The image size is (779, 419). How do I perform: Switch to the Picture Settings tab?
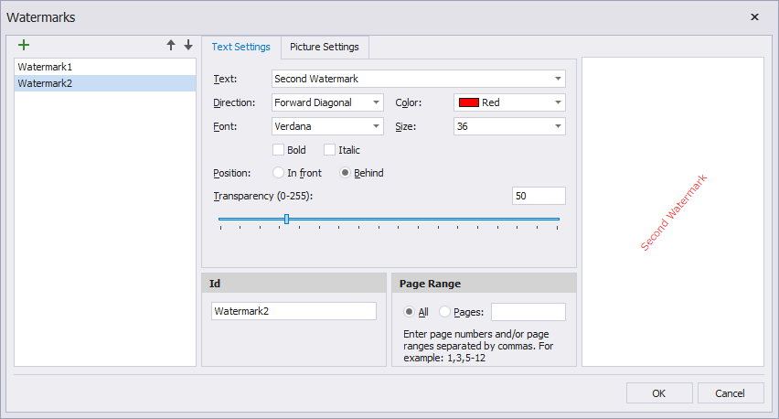click(x=324, y=48)
